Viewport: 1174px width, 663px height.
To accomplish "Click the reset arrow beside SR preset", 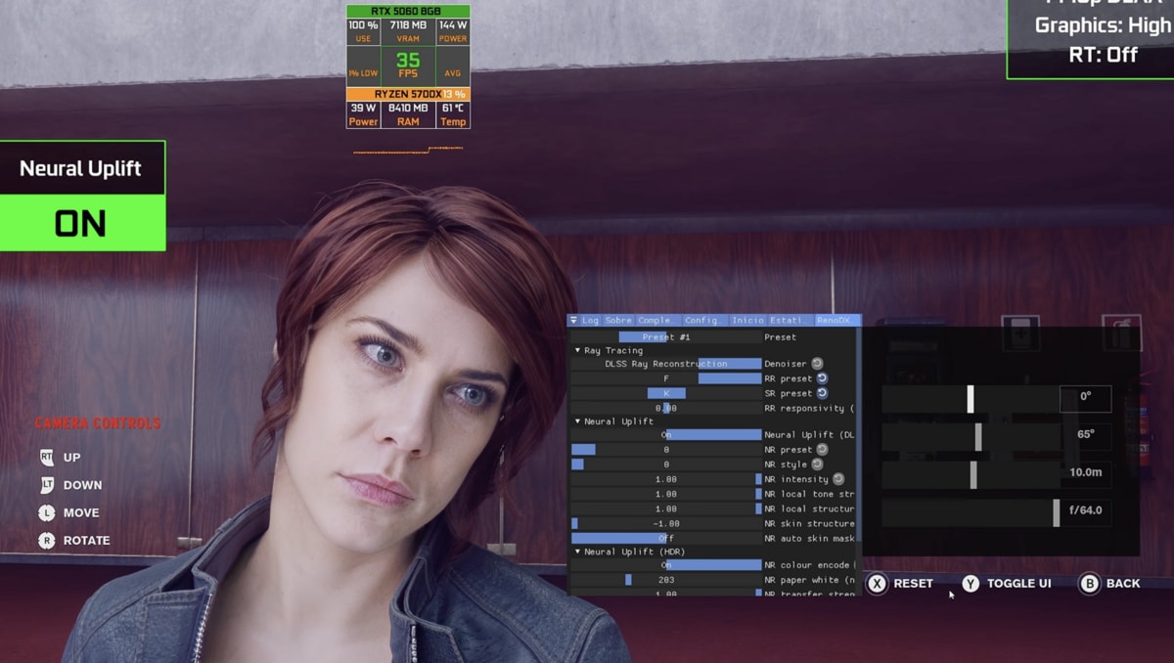I will (x=822, y=393).
